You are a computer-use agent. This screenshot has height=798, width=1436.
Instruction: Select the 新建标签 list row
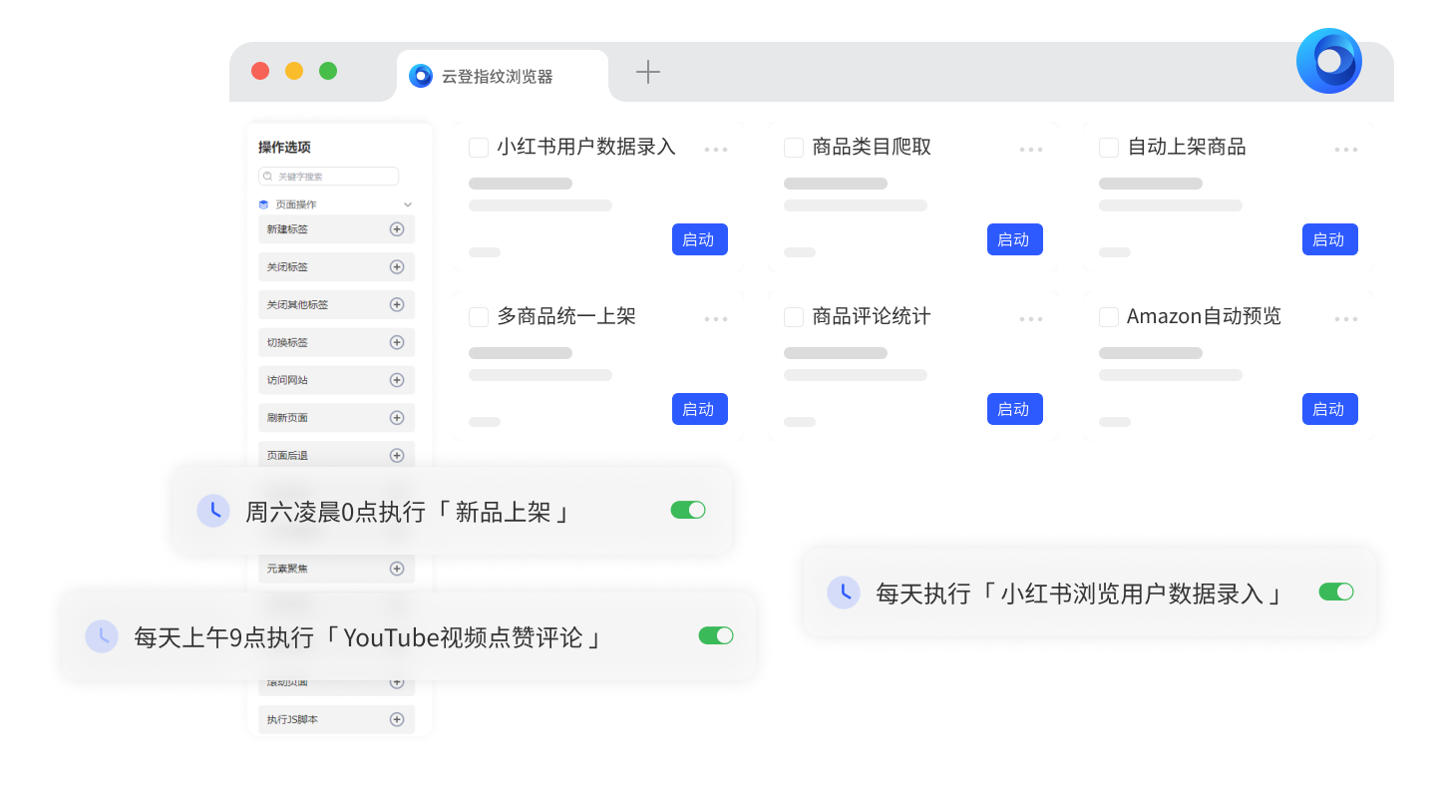[336, 229]
